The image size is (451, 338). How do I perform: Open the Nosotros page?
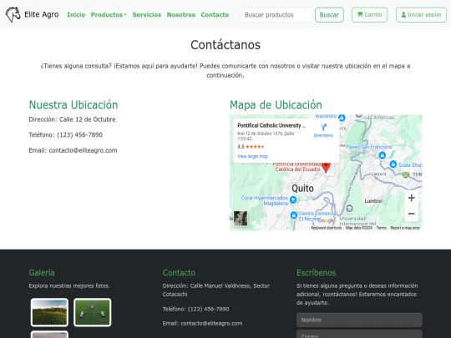pyautogui.click(x=181, y=15)
